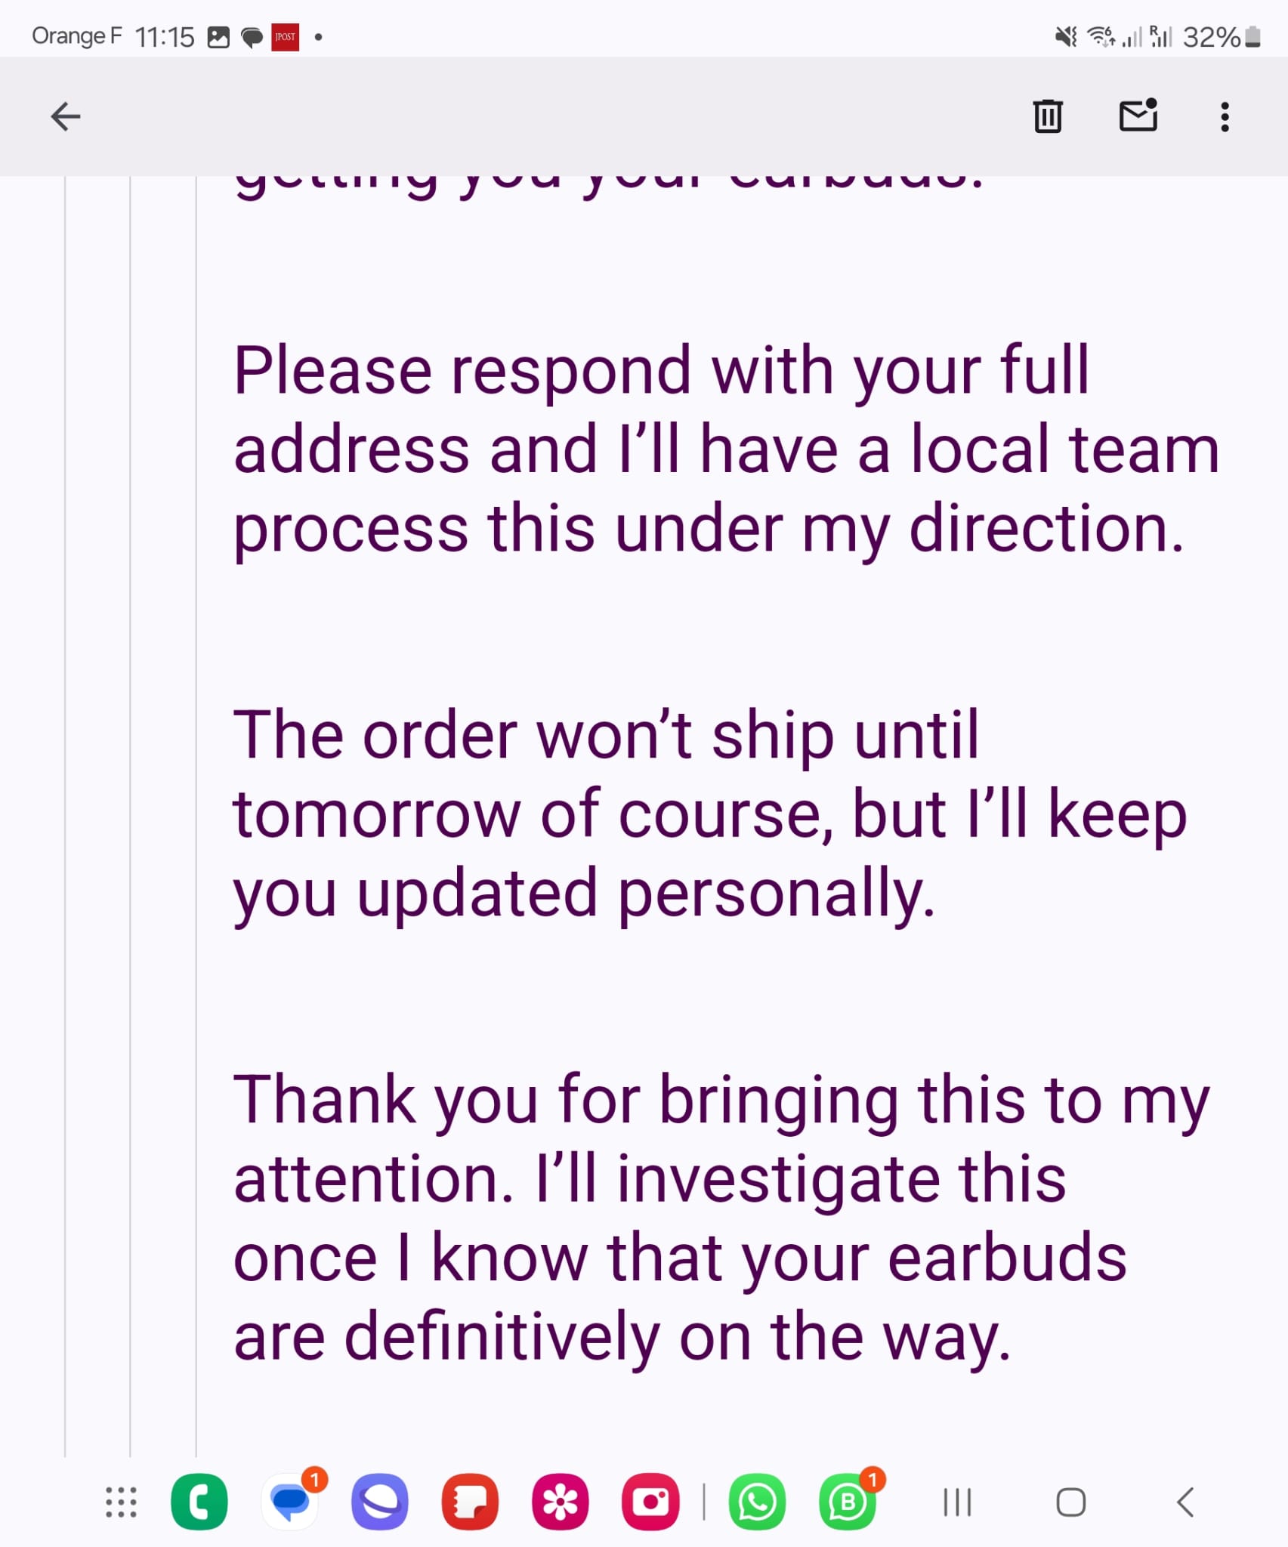
Task: Tap the battery percentage indicator
Action: pyautogui.click(x=1211, y=37)
